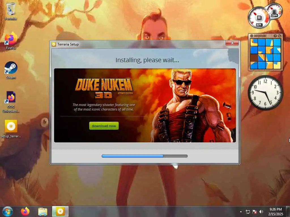
Task: Show hidden system tray icons
Action: (241, 212)
